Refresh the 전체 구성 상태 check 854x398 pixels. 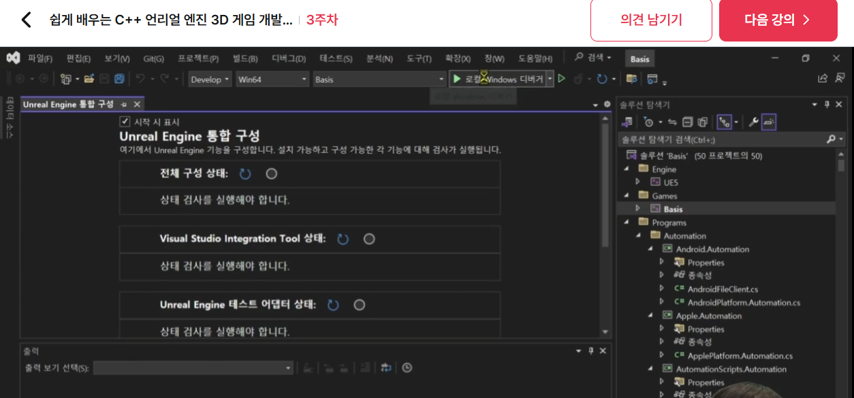point(245,174)
